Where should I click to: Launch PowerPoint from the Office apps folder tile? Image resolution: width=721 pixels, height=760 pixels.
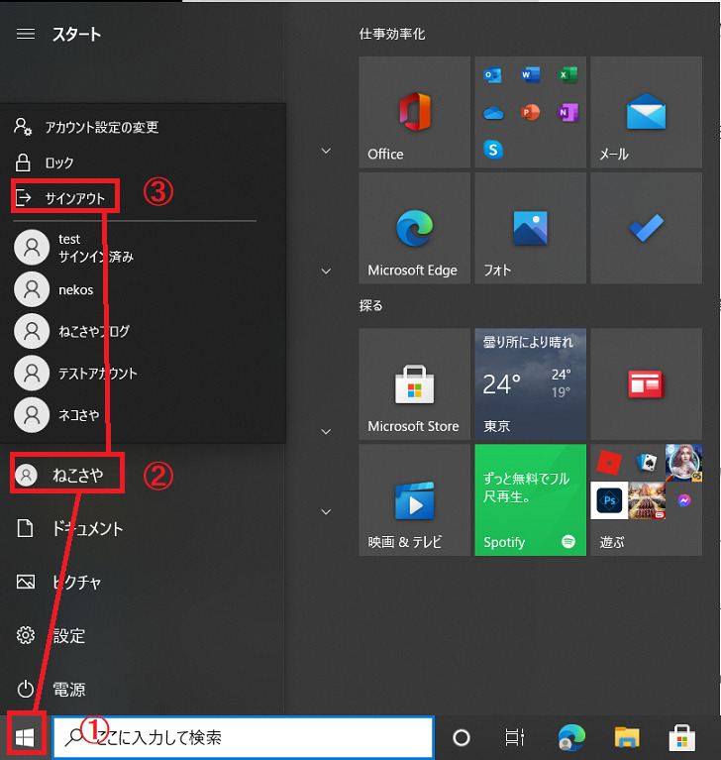530,112
